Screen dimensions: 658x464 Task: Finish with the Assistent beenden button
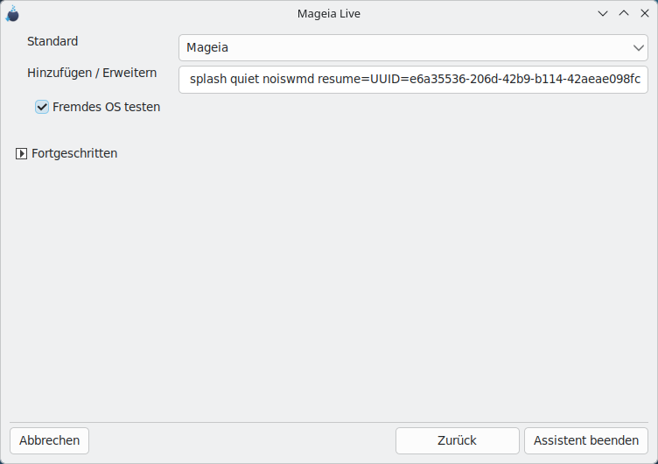tap(586, 440)
